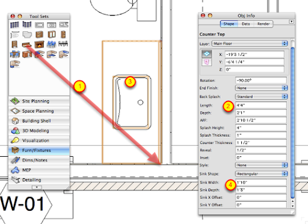The image size is (308, 224).
Task: Open the Obj Info palette menu arrow
Action: [x=291, y=22]
